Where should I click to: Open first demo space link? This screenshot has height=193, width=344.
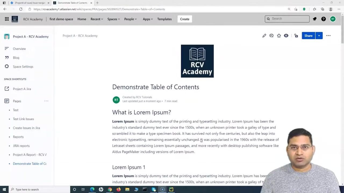point(61,19)
